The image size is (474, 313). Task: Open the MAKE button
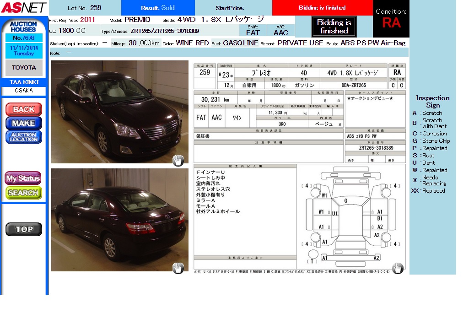(24, 123)
